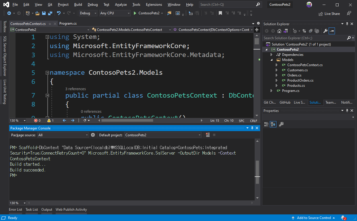Viewport: 357px width, 221px height.
Task: Open the Extensions menu
Action: point(154,5)
